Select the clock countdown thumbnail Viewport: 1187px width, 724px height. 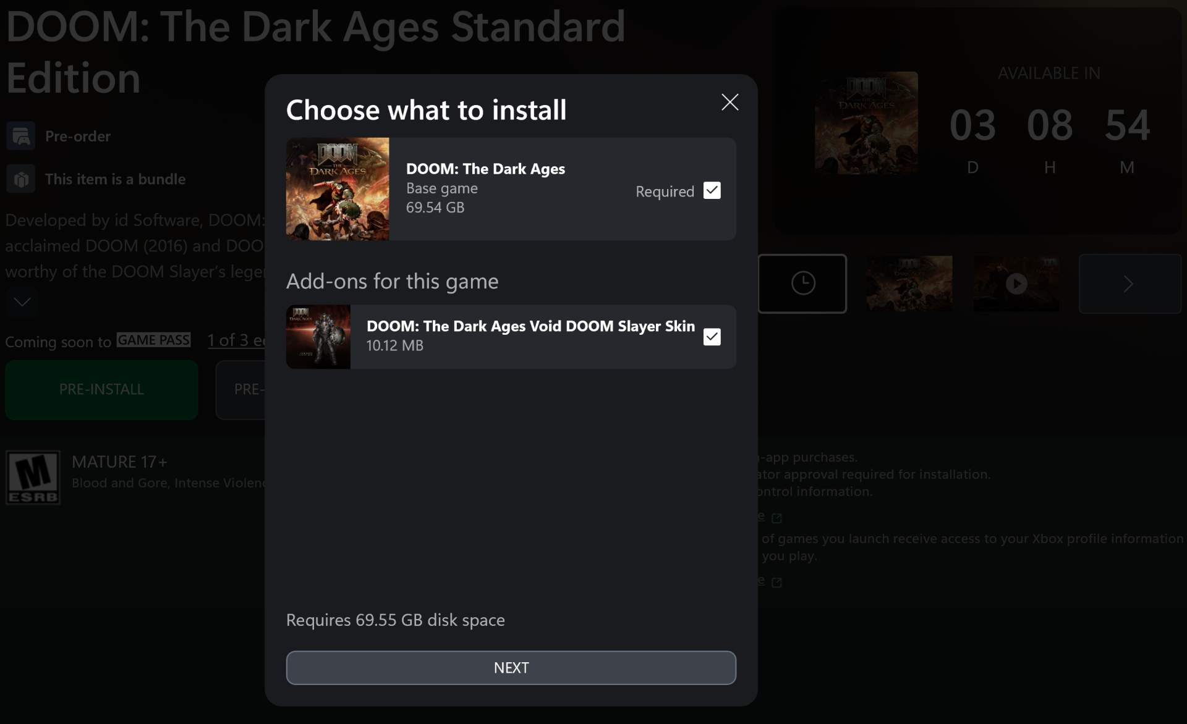802,284
